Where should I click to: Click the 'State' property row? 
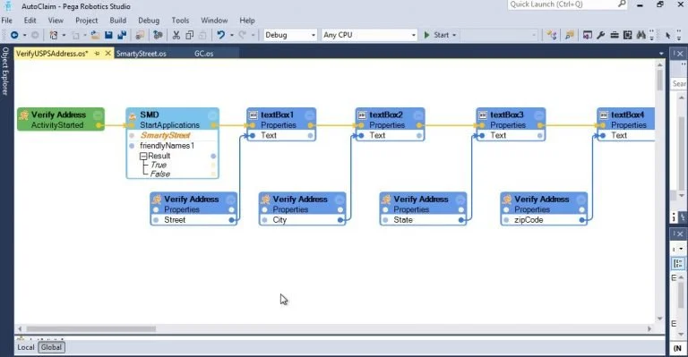423,220
